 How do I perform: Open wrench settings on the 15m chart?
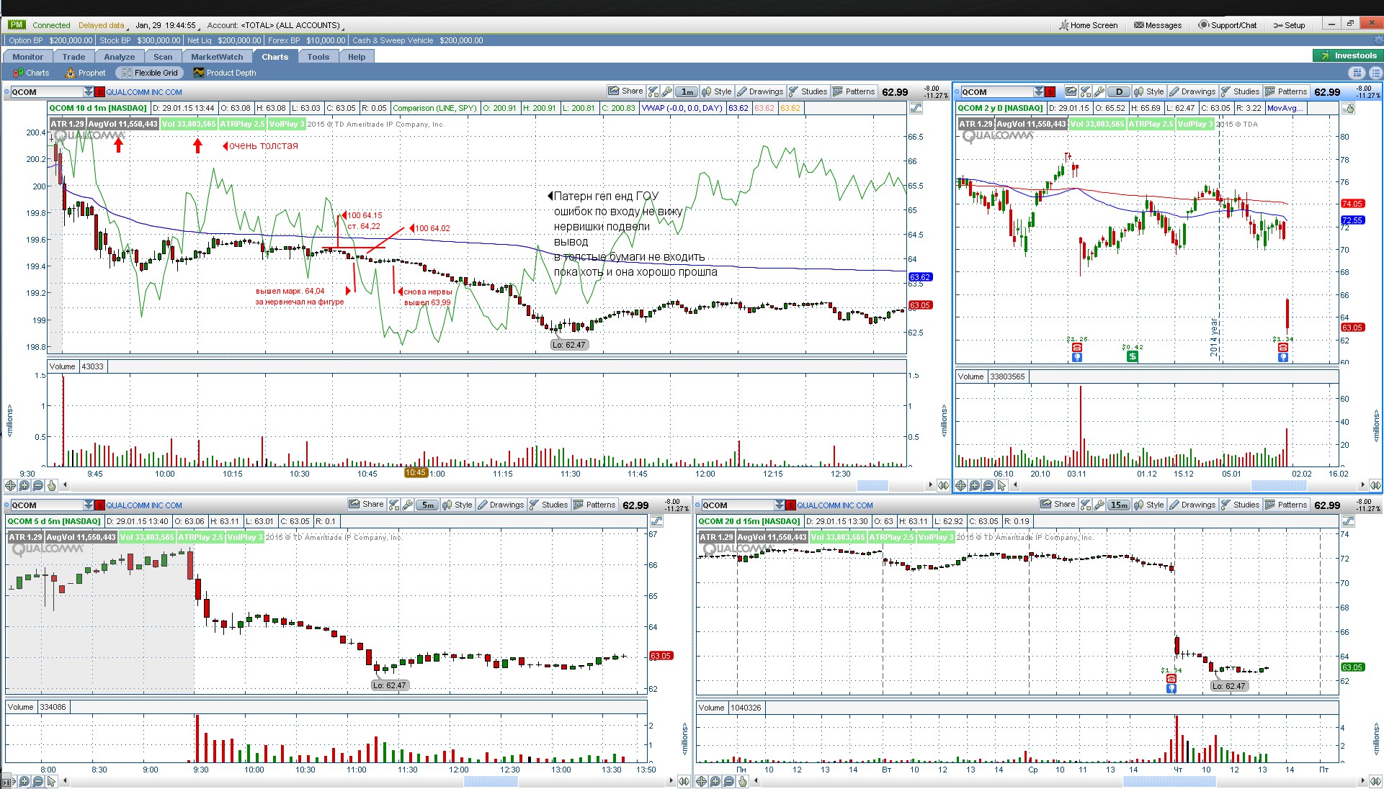coord(1099,505)
